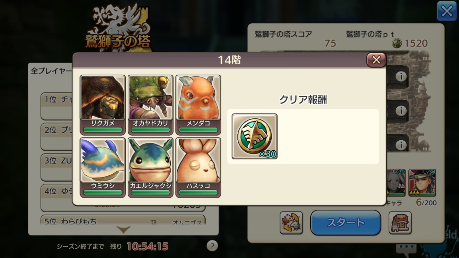Tap the clear reward medal ×30 icon
Image resolution: width=459 pixels, height=258 pixels.
click(x=255, y=136)
